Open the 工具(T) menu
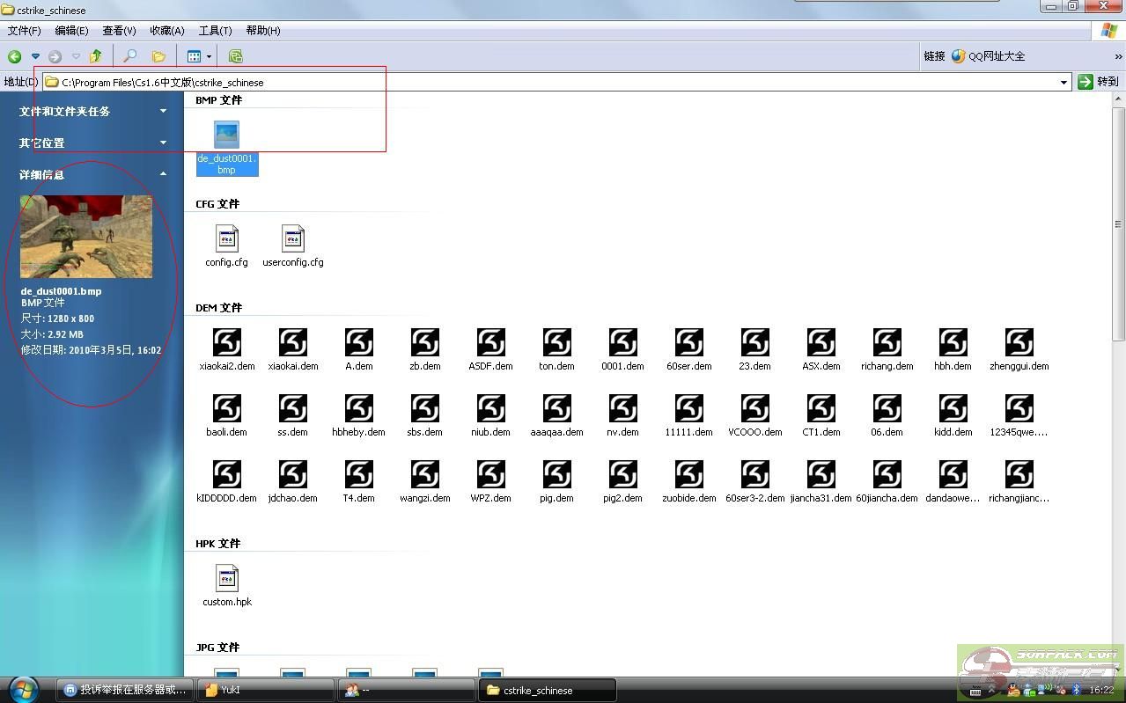The height and width of the screenshot is (703, 1126). click(215, 31)
